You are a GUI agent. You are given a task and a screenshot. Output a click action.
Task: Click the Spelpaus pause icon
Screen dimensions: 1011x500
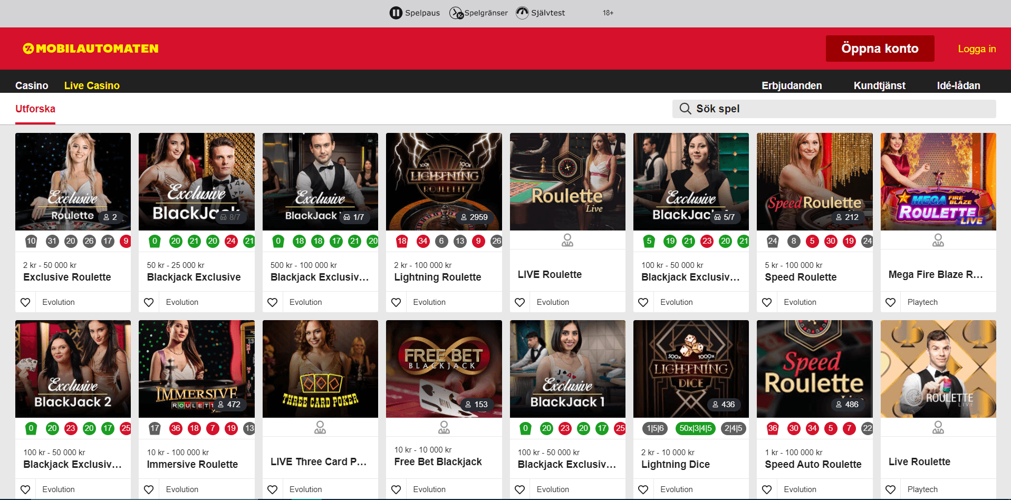[396, 13]
